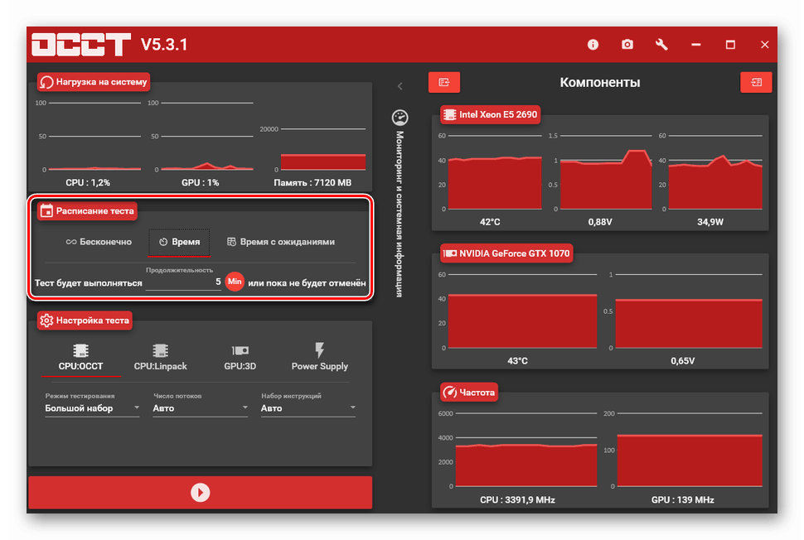Select the Время с ожиданиями option
The image size is (804, 540).
281,242
